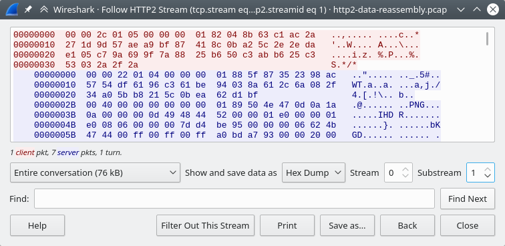This screenshot has width=505, height=246.
Task: Click the Back button
Action: pos(407,225)
